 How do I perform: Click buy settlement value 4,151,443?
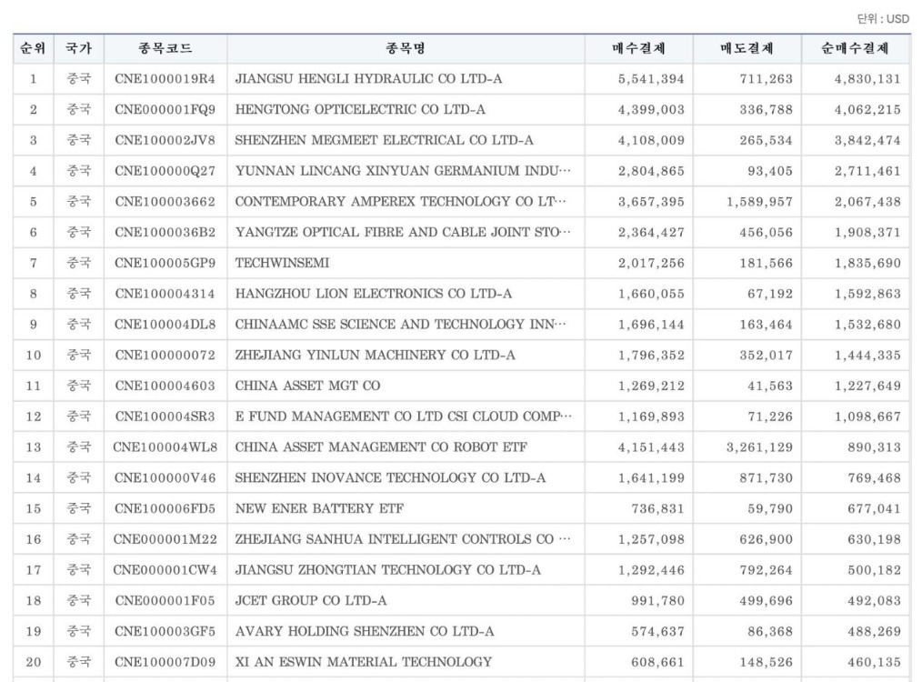(651, 446)
